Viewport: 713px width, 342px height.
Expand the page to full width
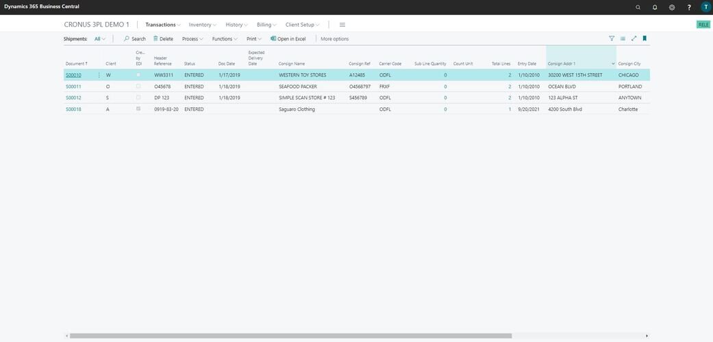point(634,39)
